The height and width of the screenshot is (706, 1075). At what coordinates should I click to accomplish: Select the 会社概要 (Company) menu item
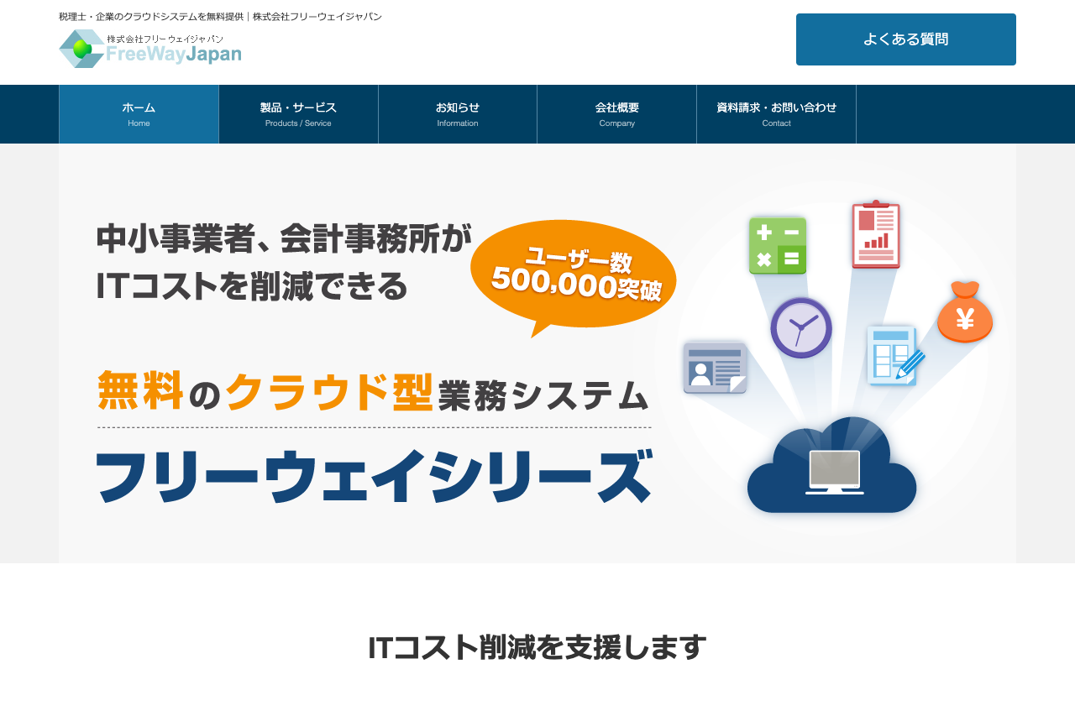pos(616,113)
